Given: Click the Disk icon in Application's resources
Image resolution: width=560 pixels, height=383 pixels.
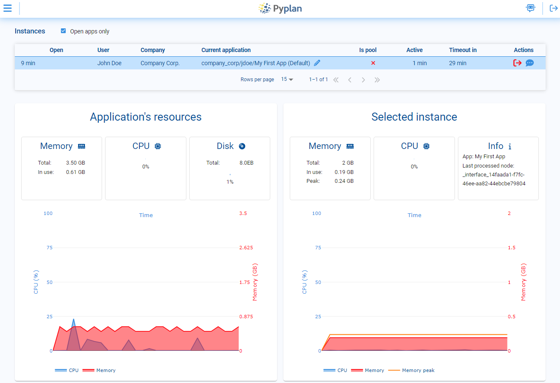Looking at the screenshot, I should (241, 146).
